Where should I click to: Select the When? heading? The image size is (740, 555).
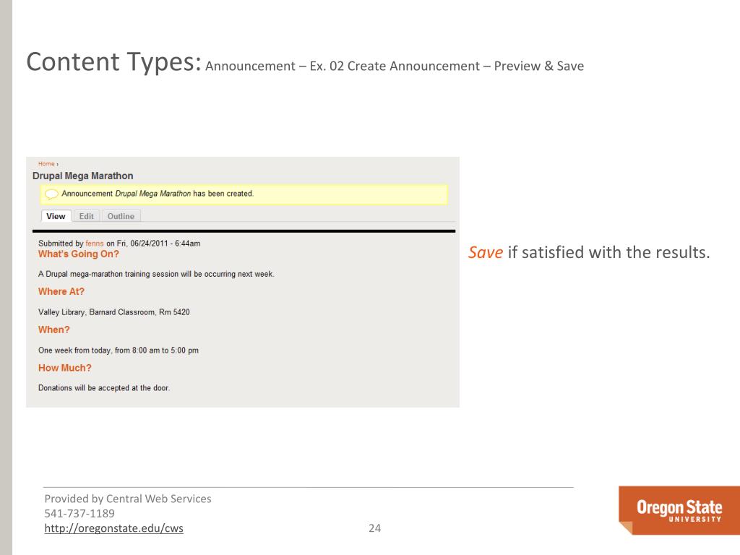pyautogui.click(x=53, y=330)
